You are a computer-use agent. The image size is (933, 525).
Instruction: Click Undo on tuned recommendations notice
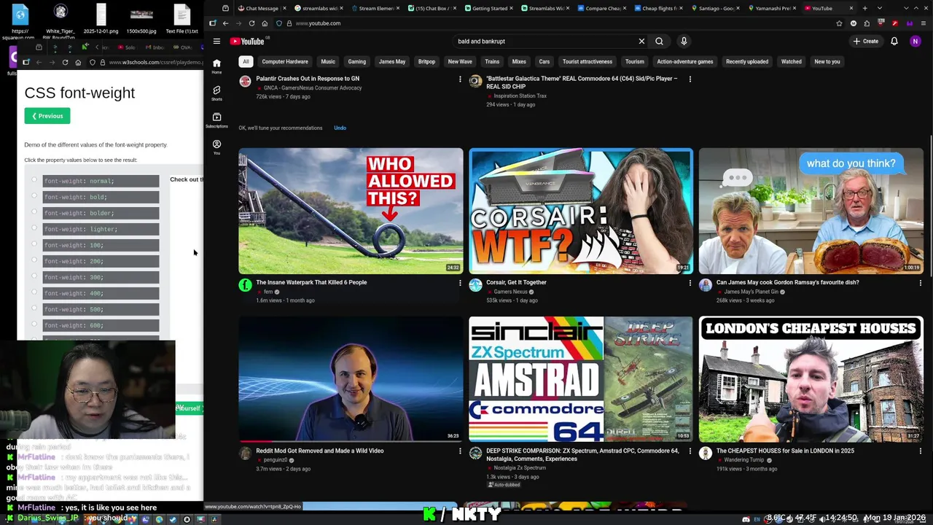point(340,128)
